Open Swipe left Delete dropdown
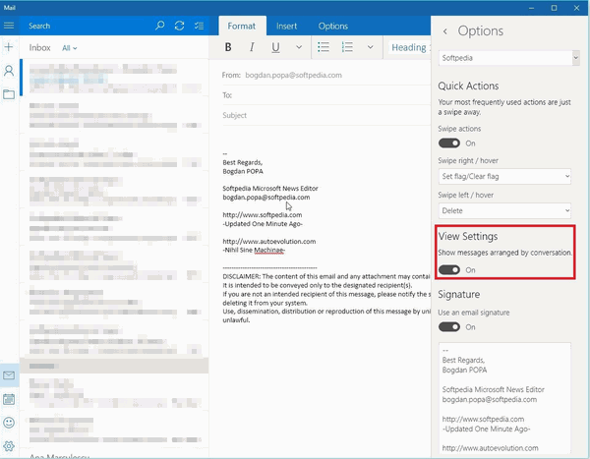This screenshot has width=590, height=459. click(504, 210)
